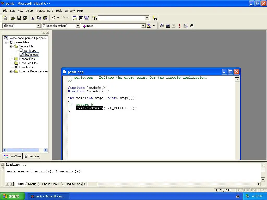Click the Go debug icon
This screenshot has height=200, width=267.
pos(186,26)
